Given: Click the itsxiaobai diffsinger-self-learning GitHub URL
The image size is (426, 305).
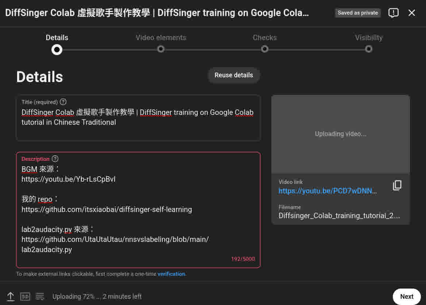Looking at the screenshot, I should pyautogui.click(x=107, y=209).
